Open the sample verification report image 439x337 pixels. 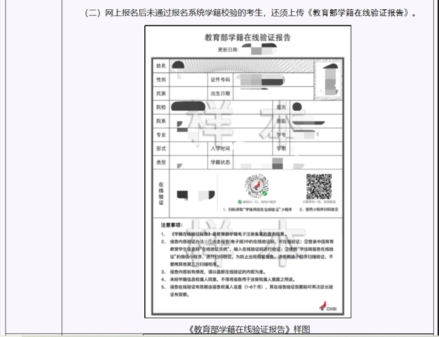point(248,172)
